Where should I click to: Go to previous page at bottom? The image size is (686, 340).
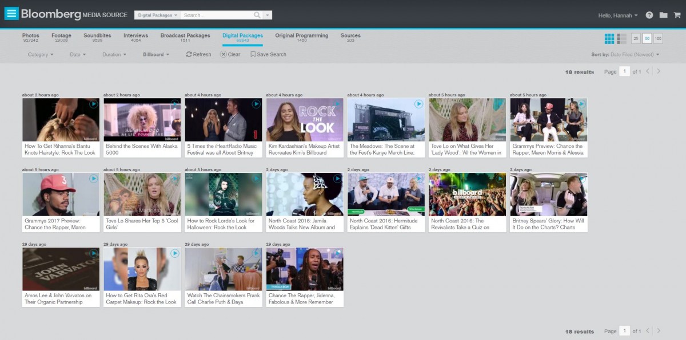coord(648,331)
